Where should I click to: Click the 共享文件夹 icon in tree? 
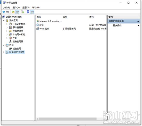click(10, 31)
